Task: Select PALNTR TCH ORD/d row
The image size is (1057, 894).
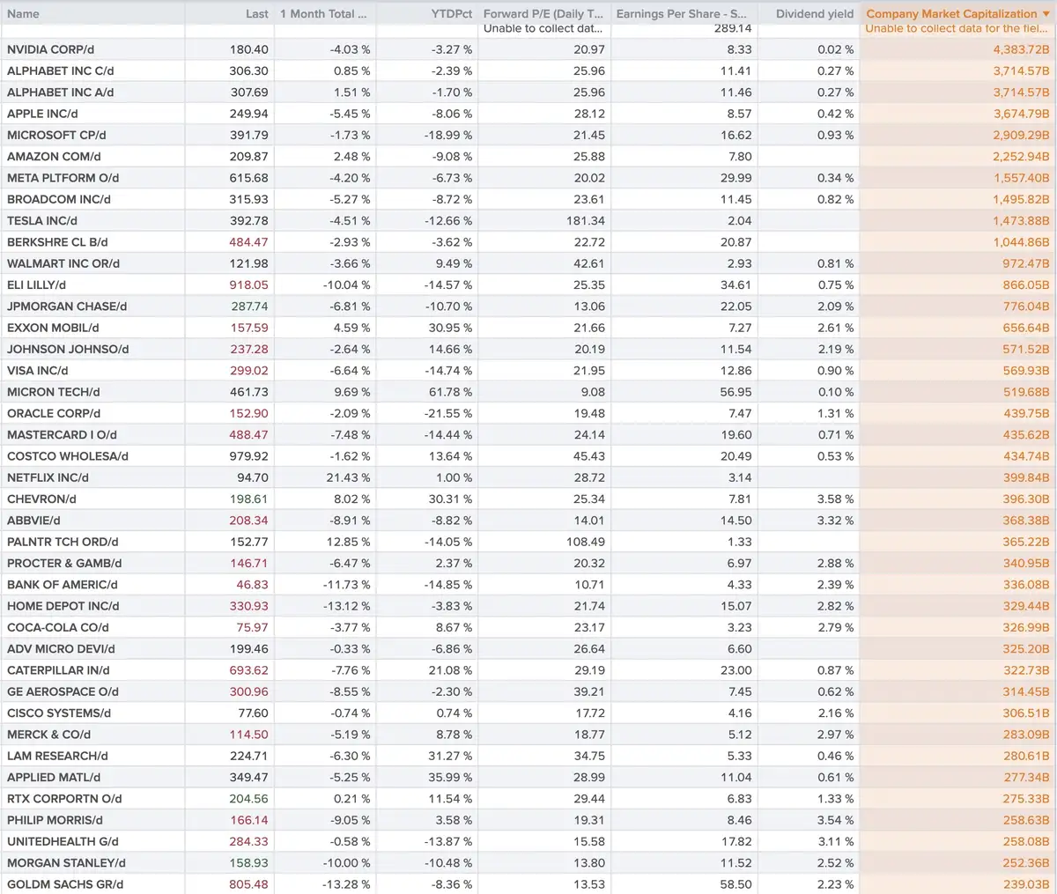Action: (528, 542)
